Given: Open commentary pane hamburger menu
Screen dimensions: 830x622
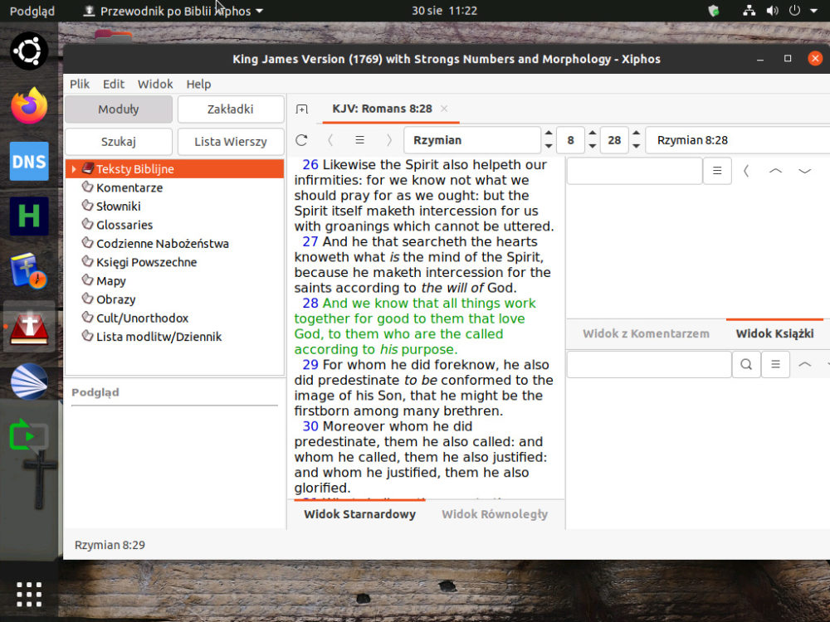Looking at the screenshot, I should click(x=717, y=171).
